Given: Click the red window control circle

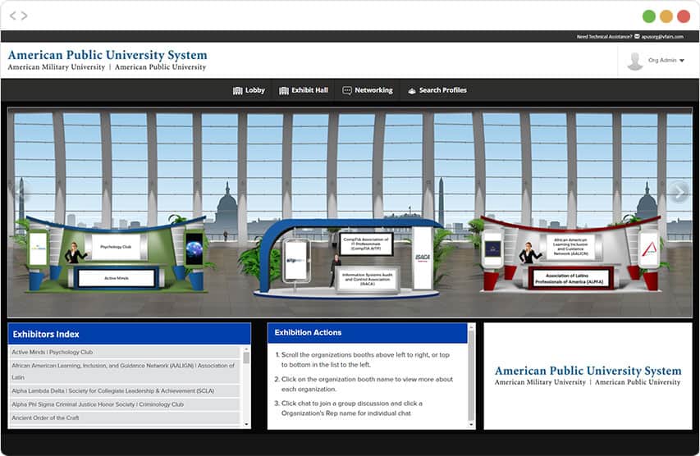Looking at the screenshot, I should tap(684, 16).
